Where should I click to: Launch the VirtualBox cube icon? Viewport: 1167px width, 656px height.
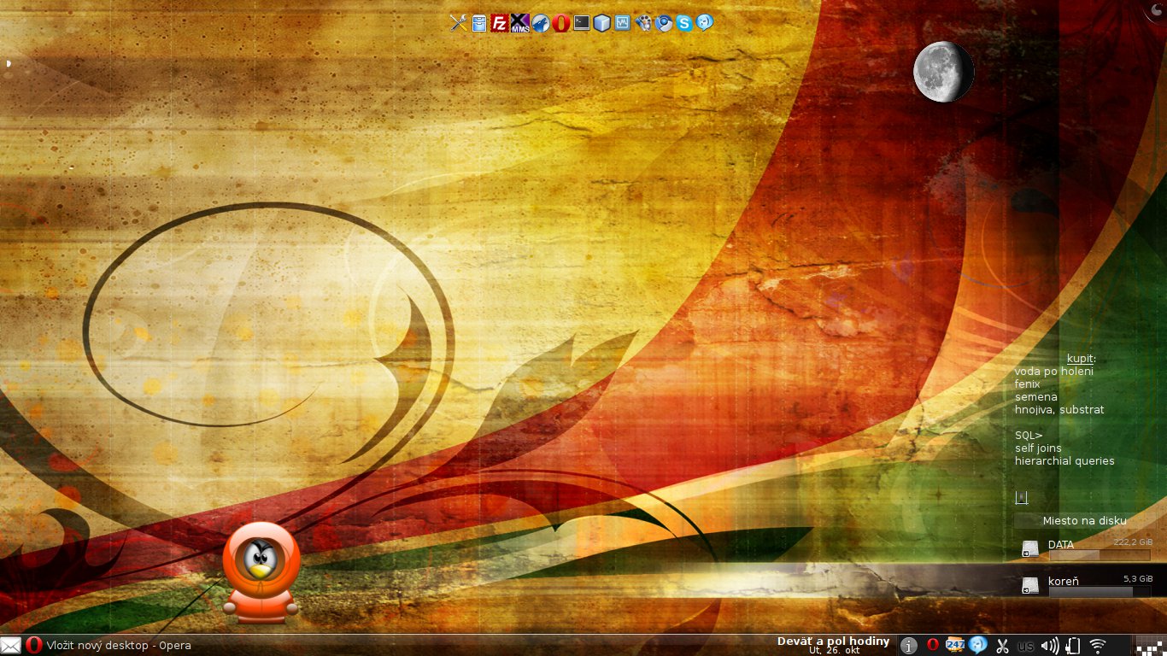602,23
